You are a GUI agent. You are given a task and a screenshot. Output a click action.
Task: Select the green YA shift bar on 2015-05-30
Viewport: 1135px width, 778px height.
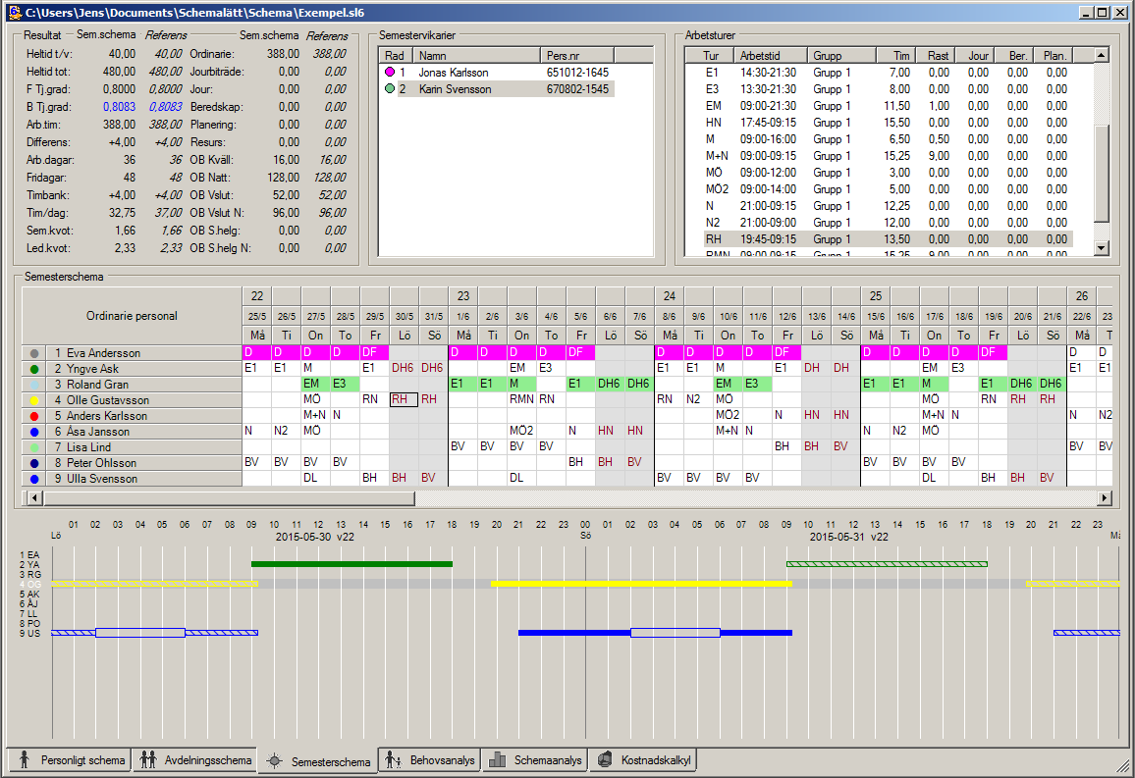coord(351,564)
